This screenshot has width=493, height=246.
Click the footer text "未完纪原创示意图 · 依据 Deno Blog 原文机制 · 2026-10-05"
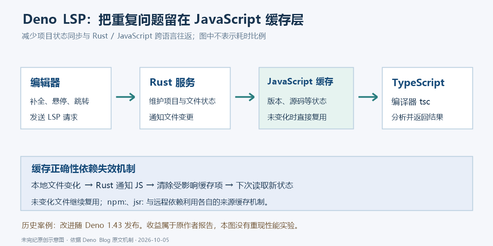coord(95,240)
